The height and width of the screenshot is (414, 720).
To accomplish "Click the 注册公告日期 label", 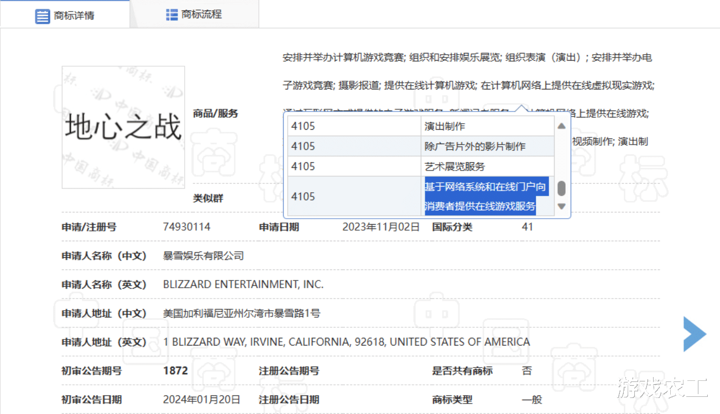I will pos(289,400).
